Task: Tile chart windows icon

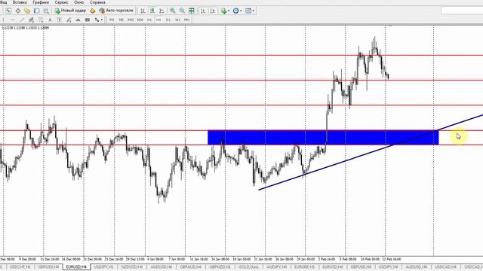Action: coord(191,11)
